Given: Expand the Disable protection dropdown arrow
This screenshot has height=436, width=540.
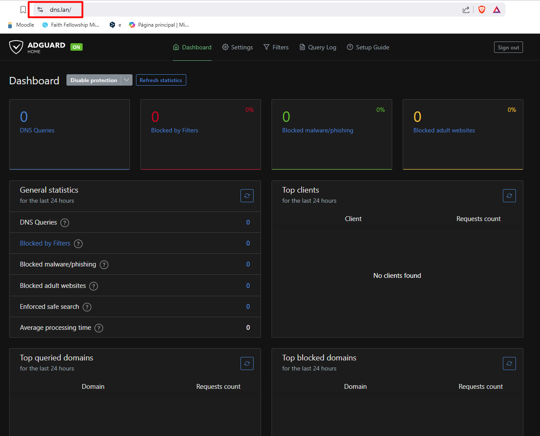Looking at the screenshot, I should pyautogui.click(x=127, y=80).
